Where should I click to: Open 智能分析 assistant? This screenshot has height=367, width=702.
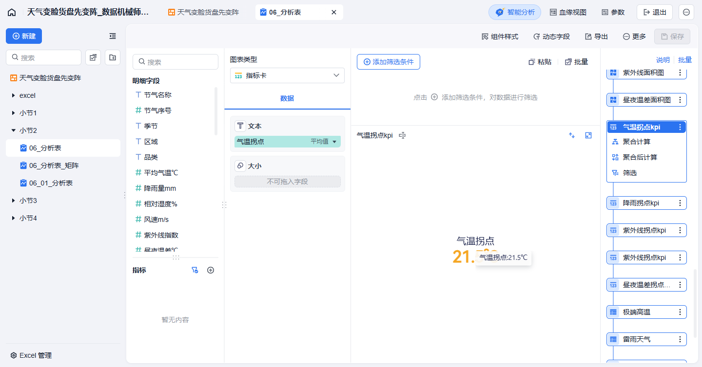[515, 12]
